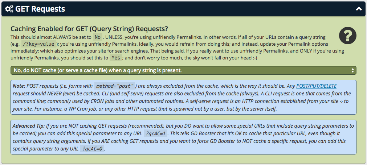Viewport: 367px width, 165px height.
Task: Click the '?qcAC=1' parameter snippet
Action: tap(155, 134)
